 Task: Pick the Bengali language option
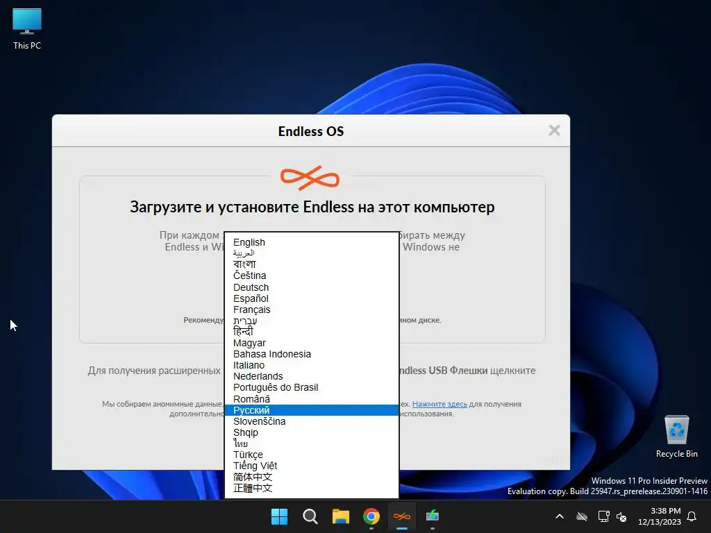[x=312, y=264]
